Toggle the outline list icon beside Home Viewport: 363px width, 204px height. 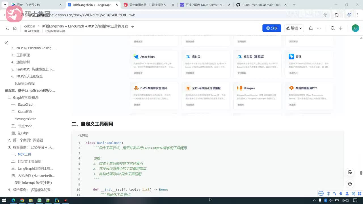point(7,28)
